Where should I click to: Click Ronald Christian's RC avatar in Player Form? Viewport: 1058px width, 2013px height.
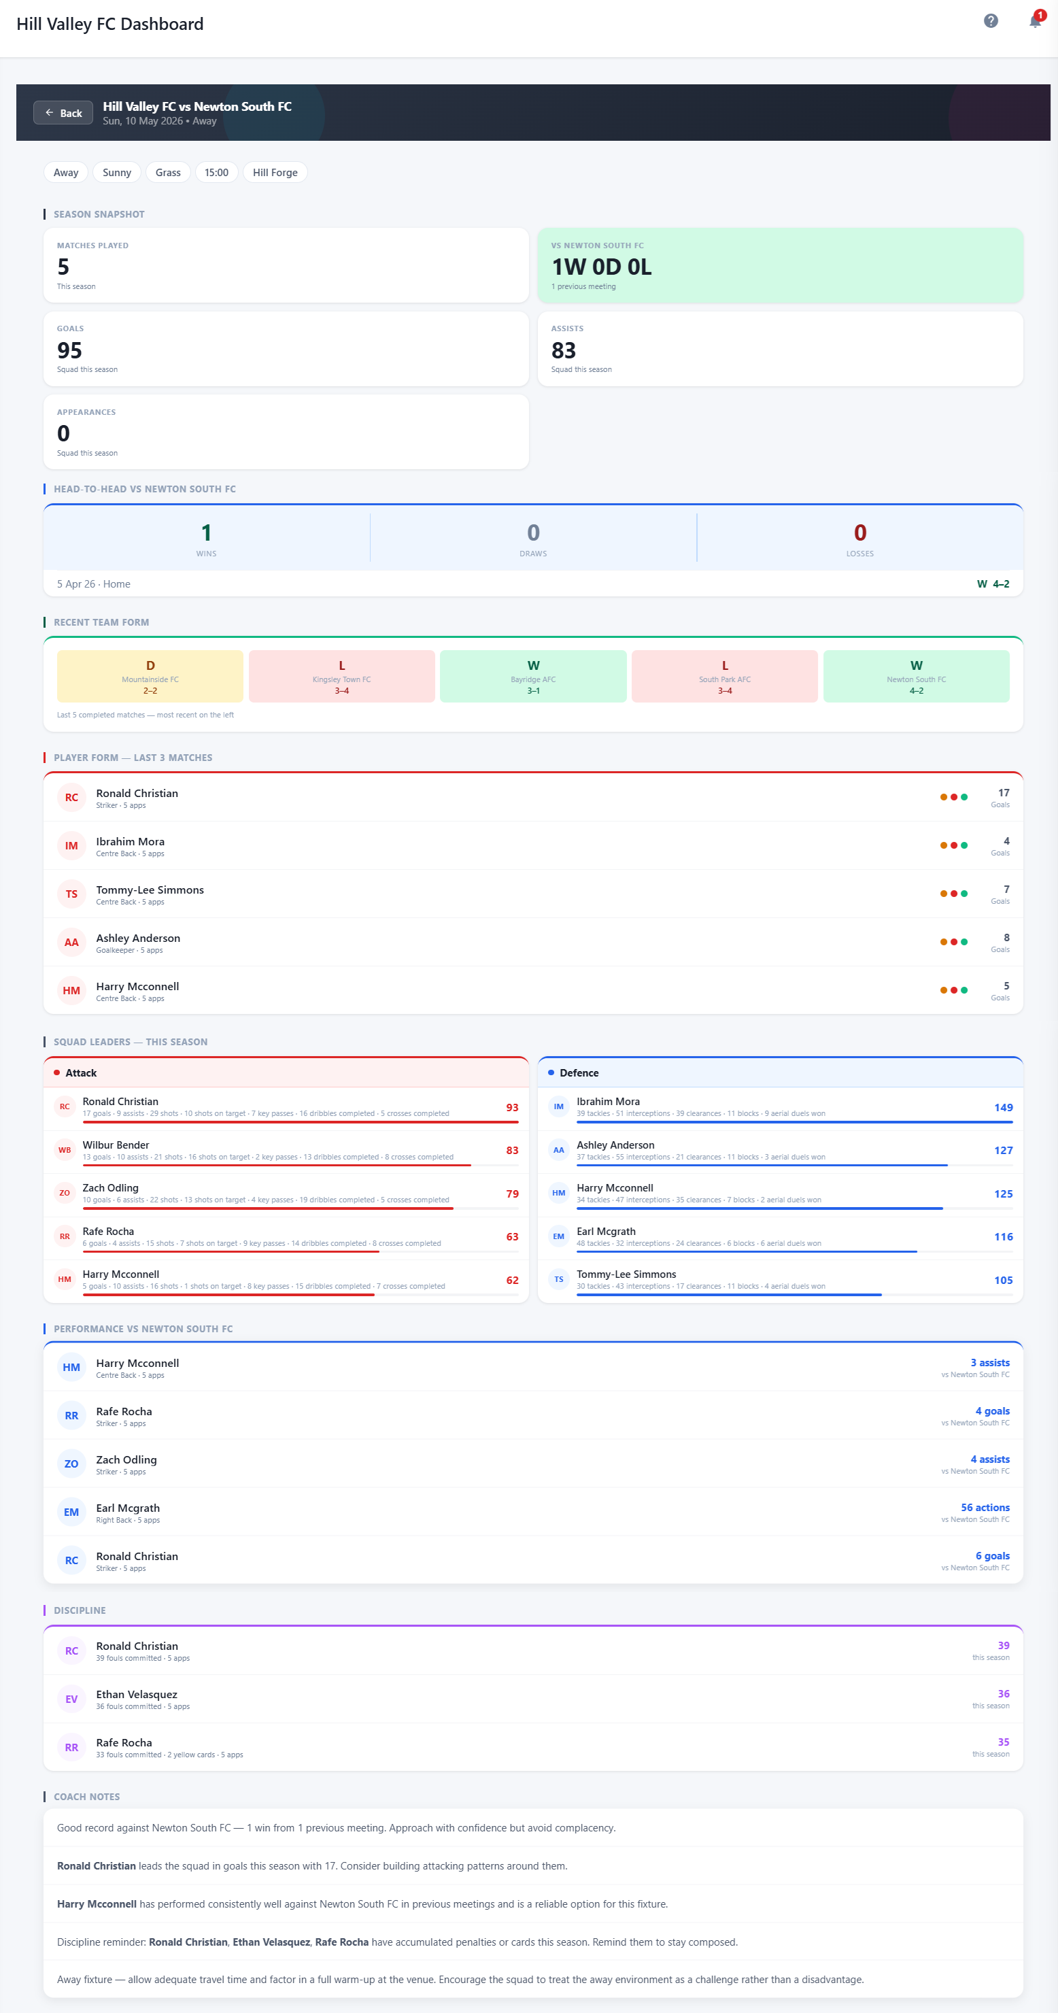[71, 797]
